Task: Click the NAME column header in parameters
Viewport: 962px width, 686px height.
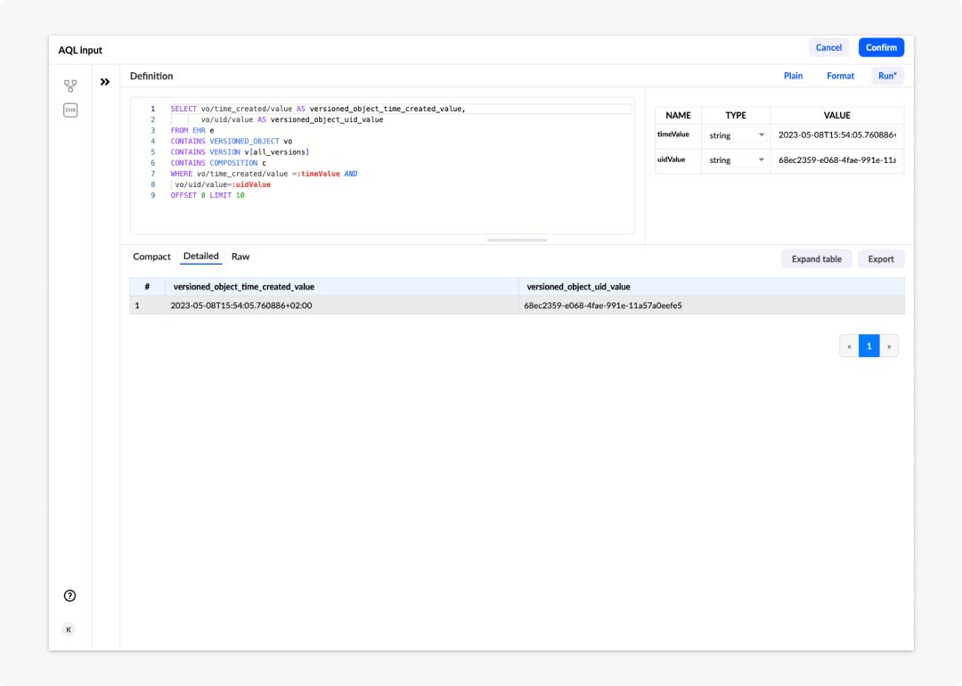Action: tap(678, 115)
